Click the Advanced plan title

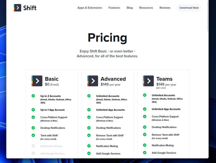pos(113,79)
